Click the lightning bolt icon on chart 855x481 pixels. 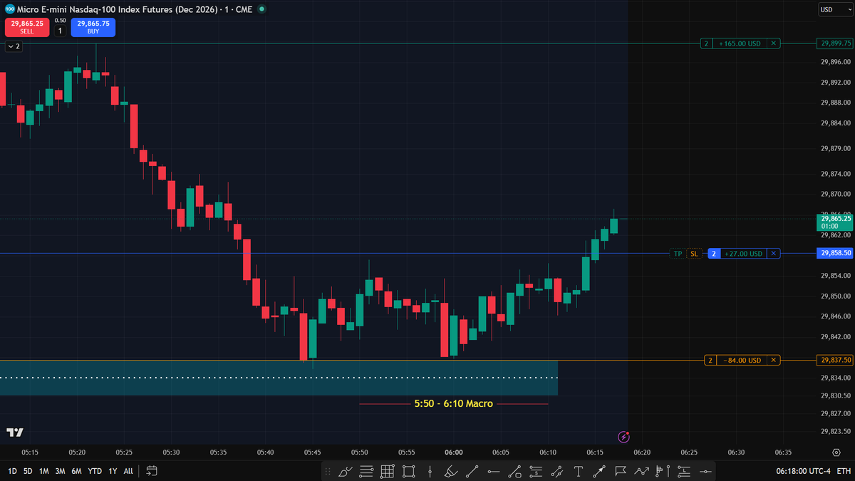[625, 437]
